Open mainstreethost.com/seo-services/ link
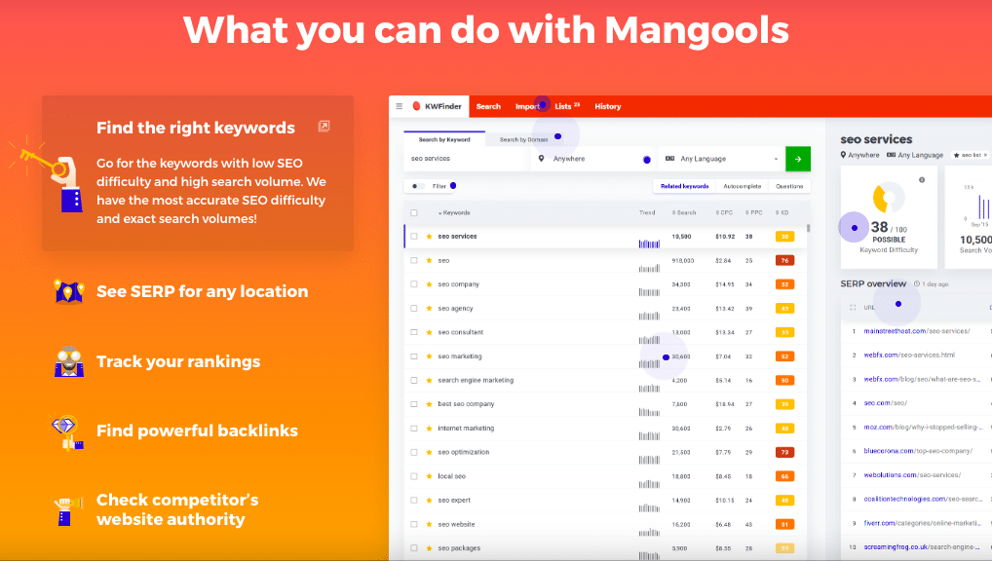The height and width of the screenshot is (561, 992). [917, 331]
